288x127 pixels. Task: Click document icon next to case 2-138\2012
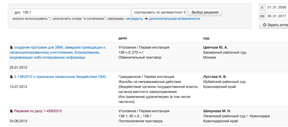(11, 77)
